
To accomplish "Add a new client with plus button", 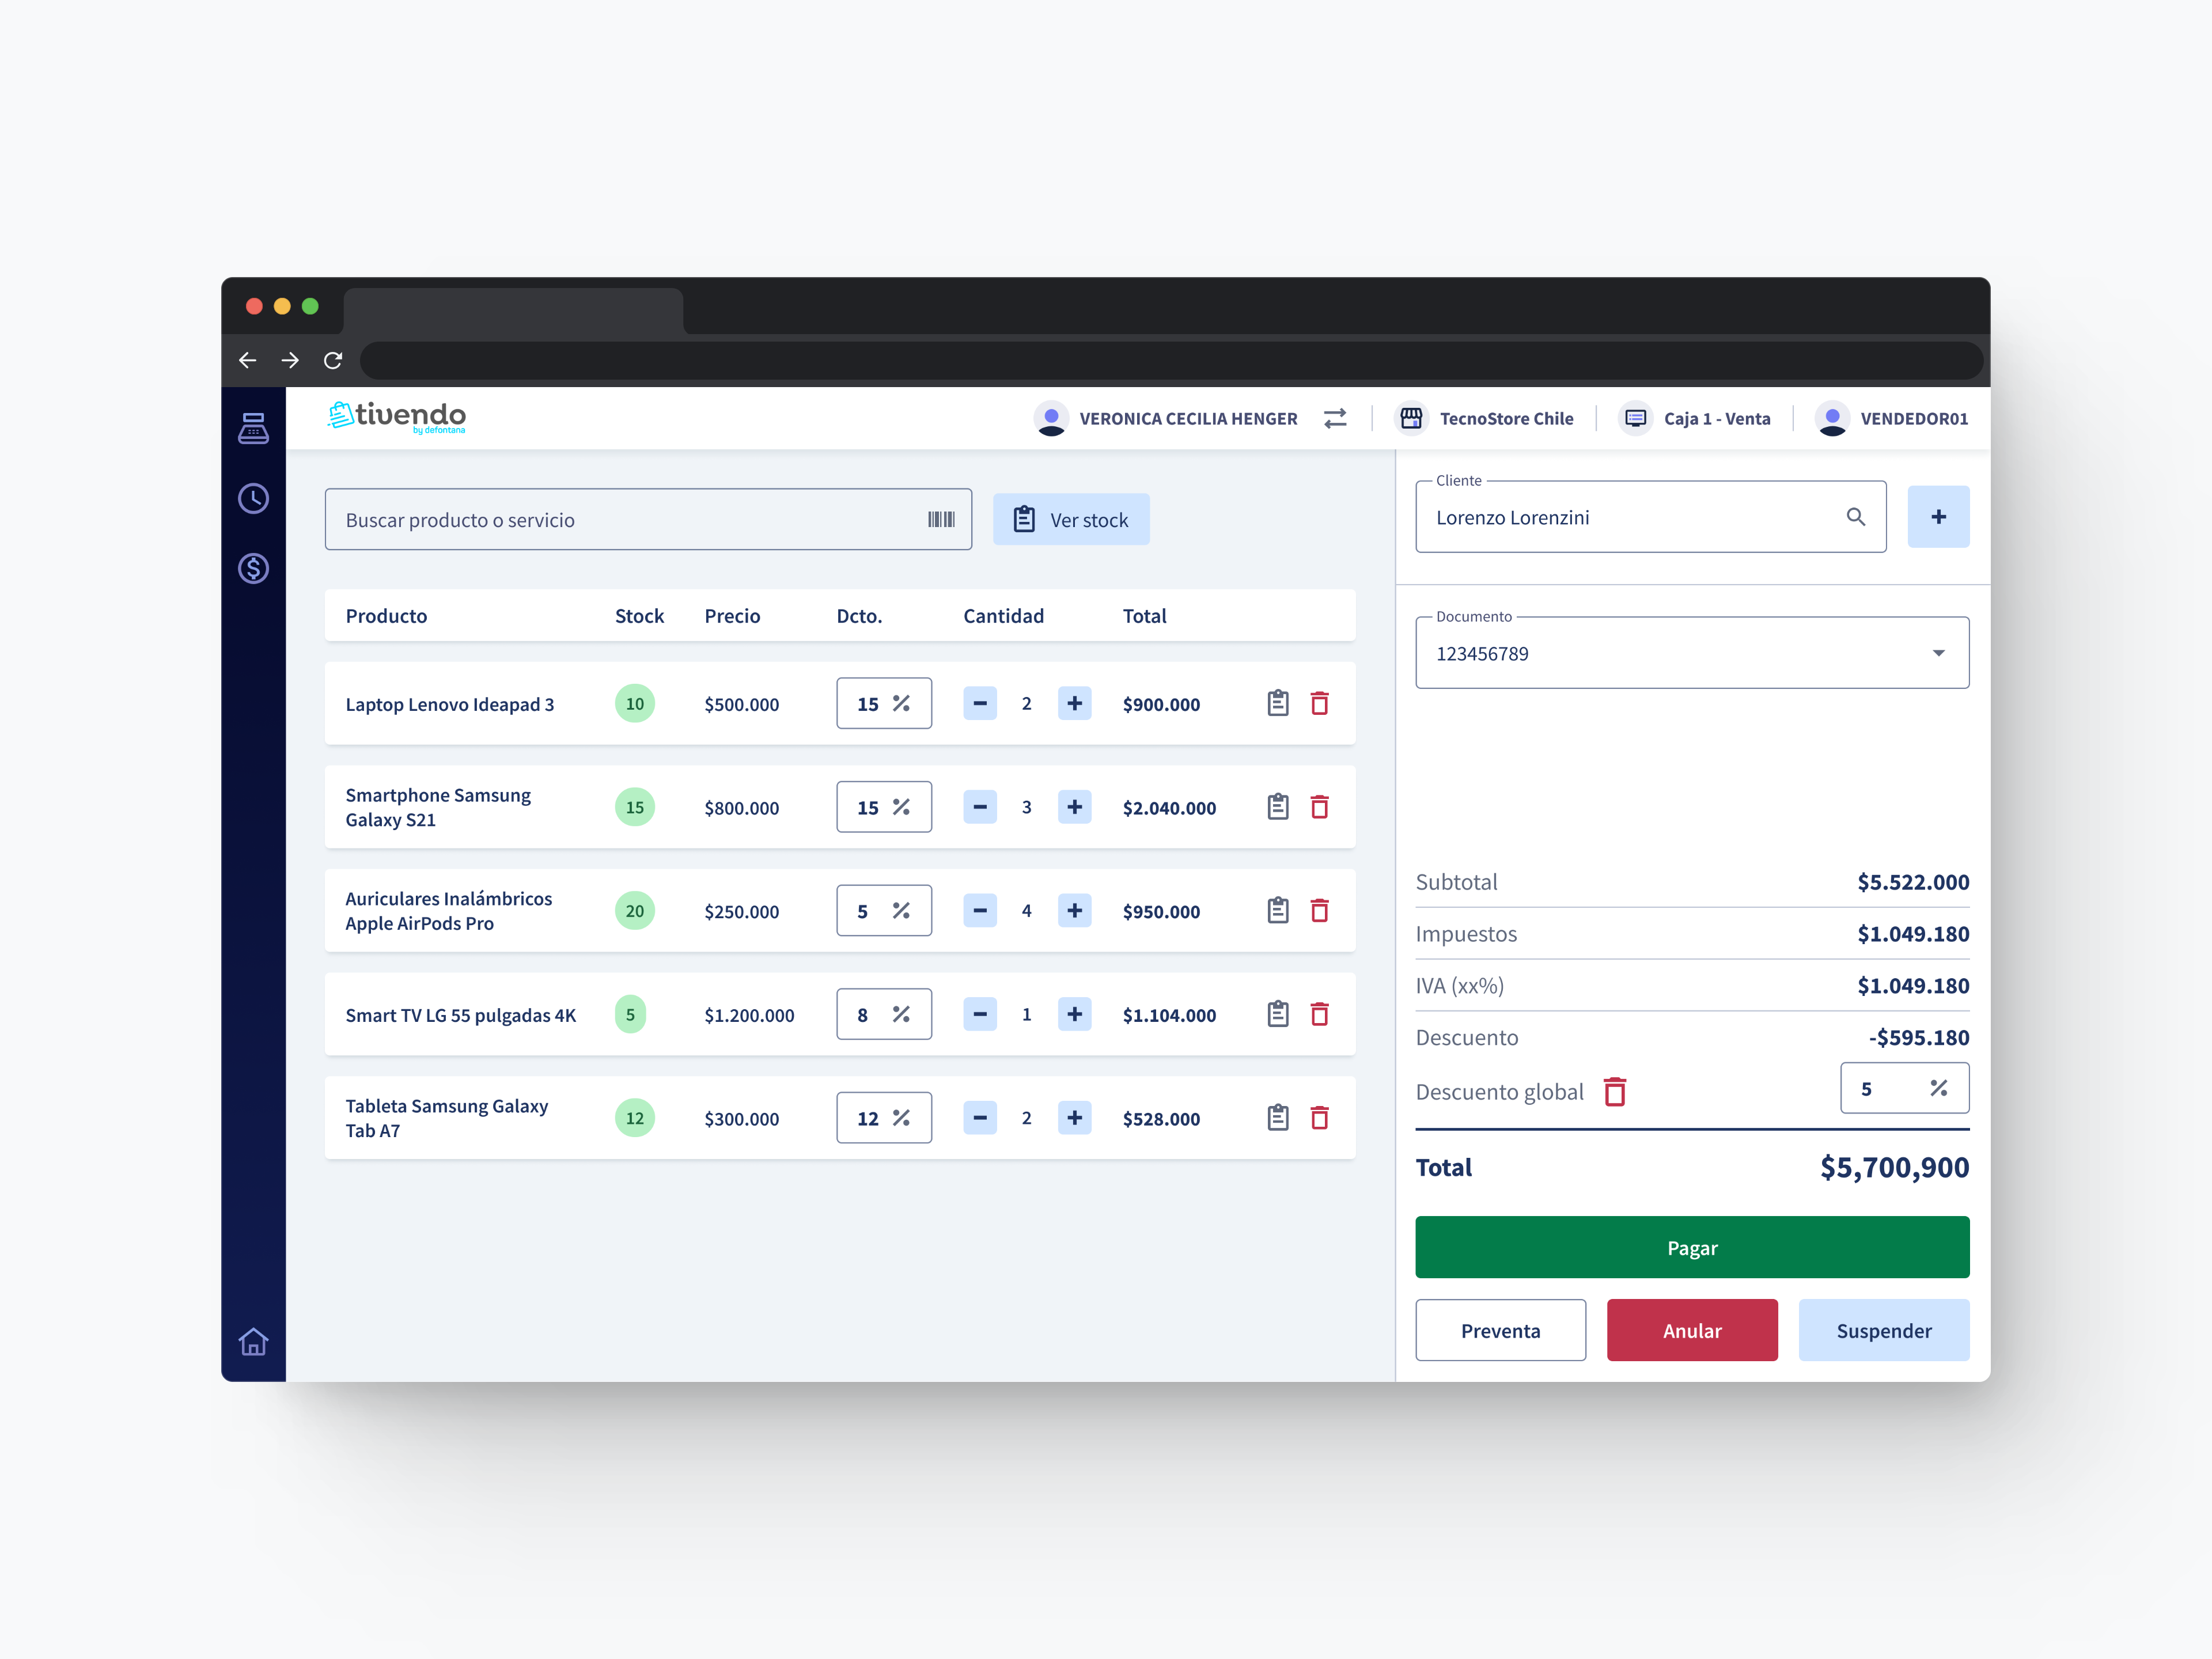I will click(x=1938, y=517).
